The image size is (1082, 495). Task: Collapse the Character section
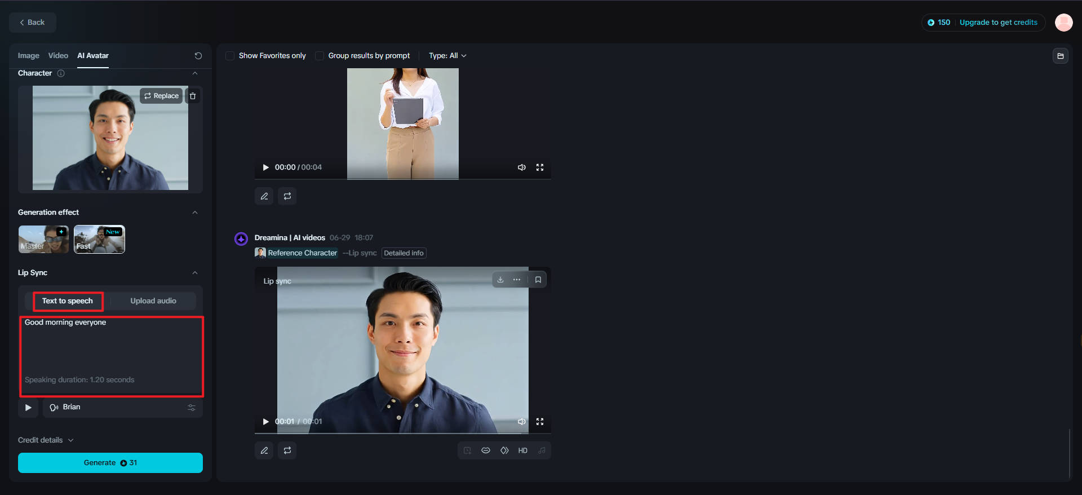[x=195, y=73]
